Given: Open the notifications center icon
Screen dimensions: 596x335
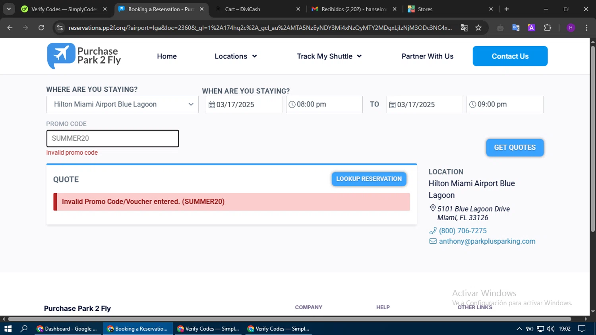Looking at the screenshot, I should (582, 329).
